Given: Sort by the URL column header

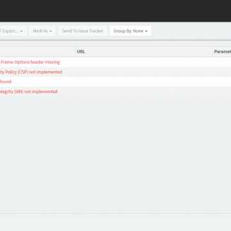Looking at the screenshot, I should tap(144, 52).
